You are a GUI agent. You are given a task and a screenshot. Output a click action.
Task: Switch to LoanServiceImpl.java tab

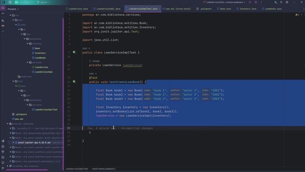107,9
